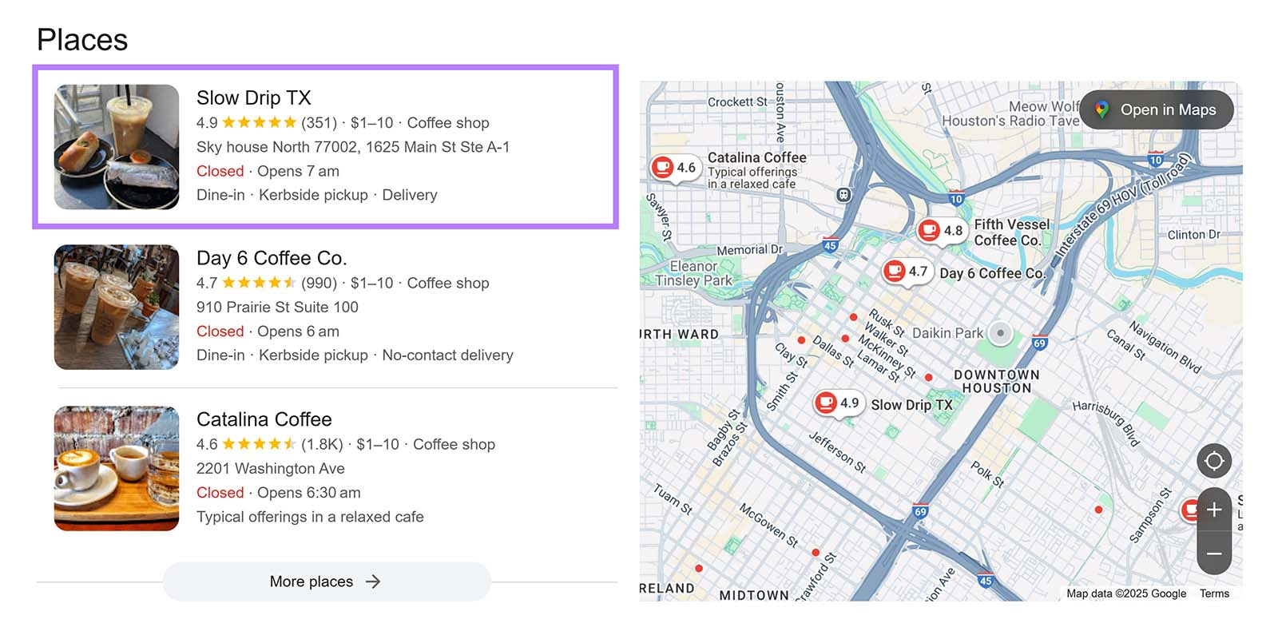Center map on my current location
The height and width of the screenshot is (643, 1278).
coord(1213,461)
